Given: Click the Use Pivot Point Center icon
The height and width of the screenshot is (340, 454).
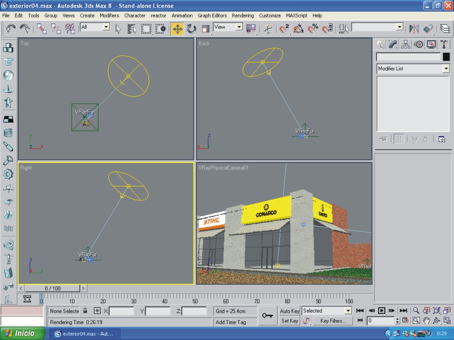Looking at the screenshot, I should [x=251, y=29].
